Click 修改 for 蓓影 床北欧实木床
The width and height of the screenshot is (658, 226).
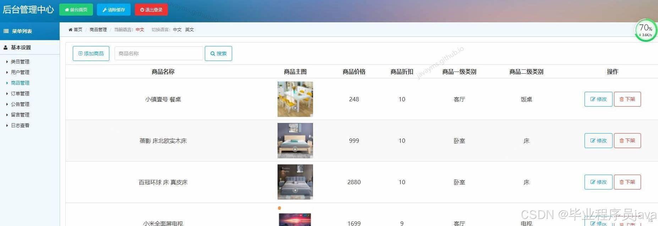coord(598,141)
